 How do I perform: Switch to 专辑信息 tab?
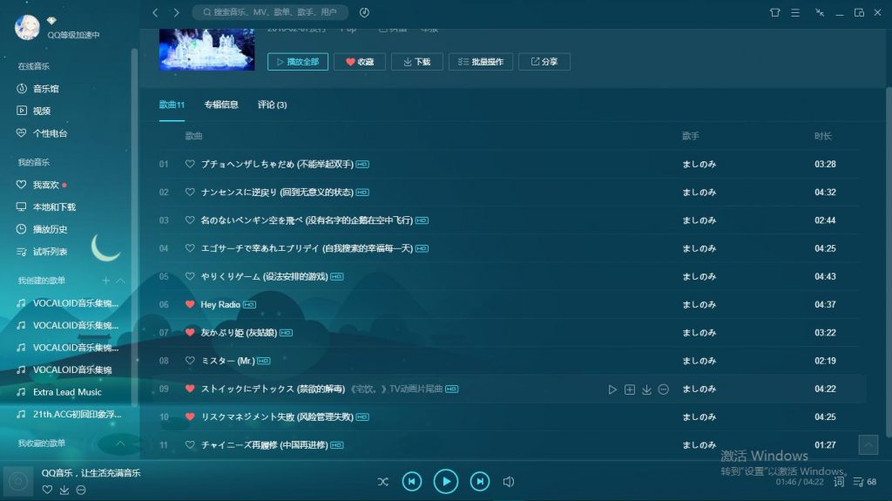coord(221,105)
